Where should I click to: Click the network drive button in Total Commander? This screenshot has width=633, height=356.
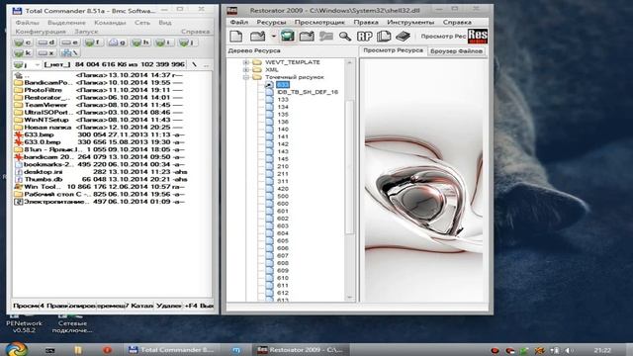tap(69, 52)
